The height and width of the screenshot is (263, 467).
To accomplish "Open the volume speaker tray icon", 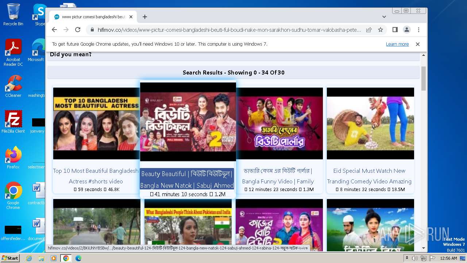I will tap(415, 258).
